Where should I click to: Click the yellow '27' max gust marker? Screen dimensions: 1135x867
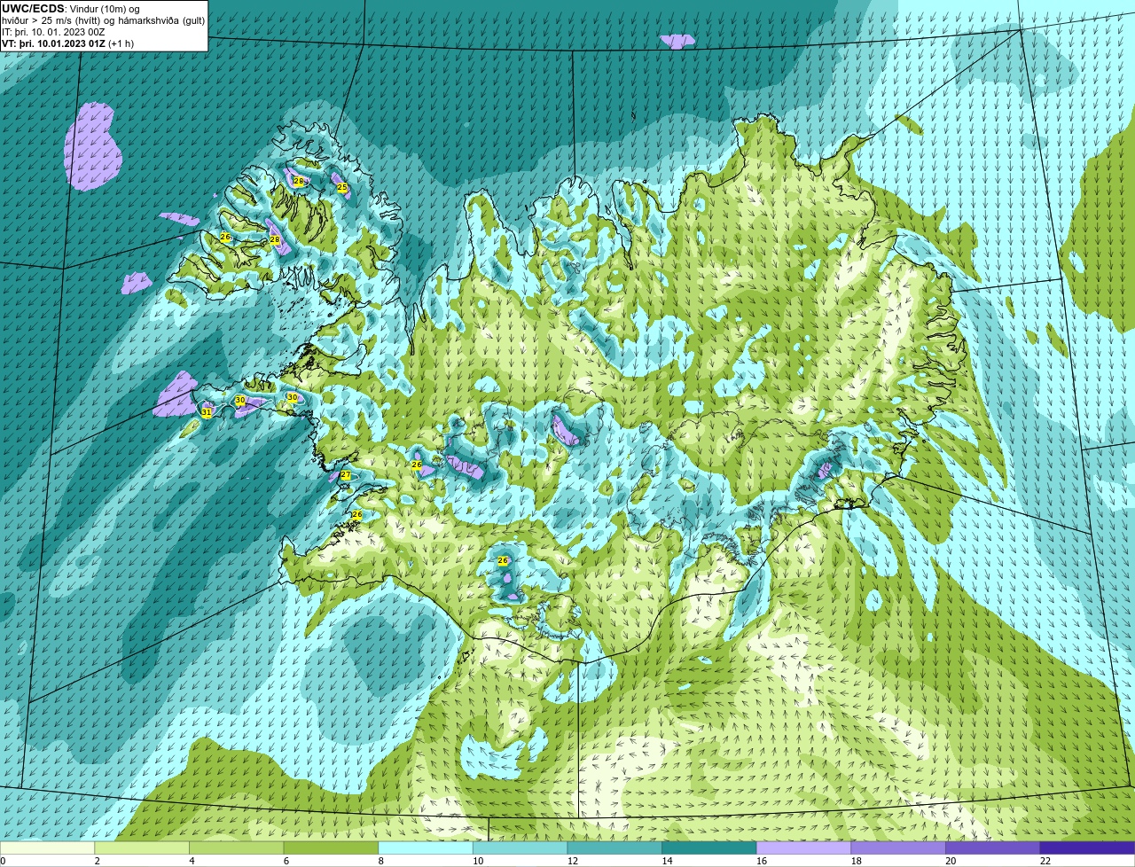tap(346, 476)
